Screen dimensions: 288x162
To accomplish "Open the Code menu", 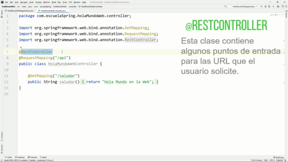I will click(x=31, y=2).
